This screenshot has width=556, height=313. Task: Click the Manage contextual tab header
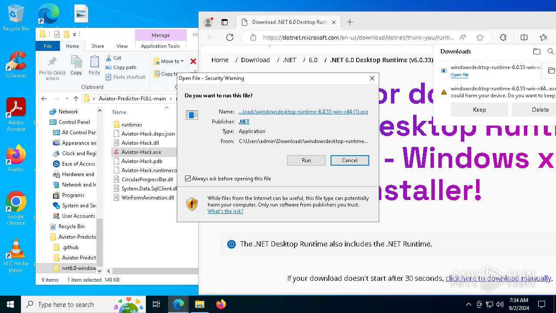[x=161, y=35]
